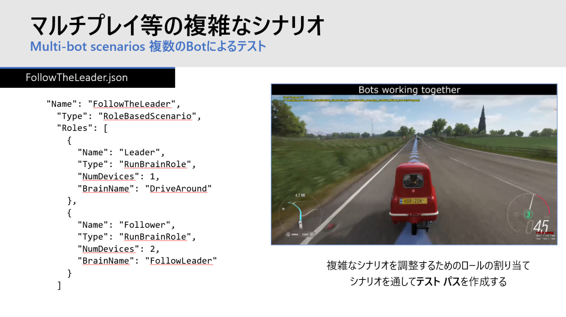Click the slide title マルチプレイ等の複雑なシナリオ

coord(177,25)
